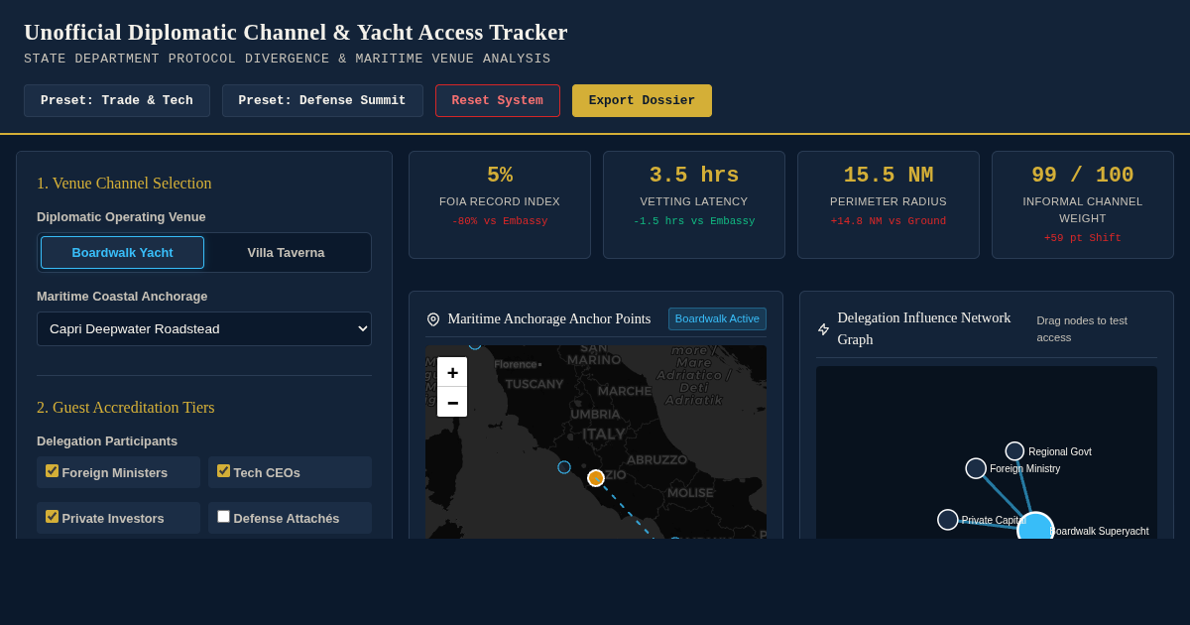Toggle the Private Investors checkbox
Screen dimensions: 1190x625
pos(53,517)
